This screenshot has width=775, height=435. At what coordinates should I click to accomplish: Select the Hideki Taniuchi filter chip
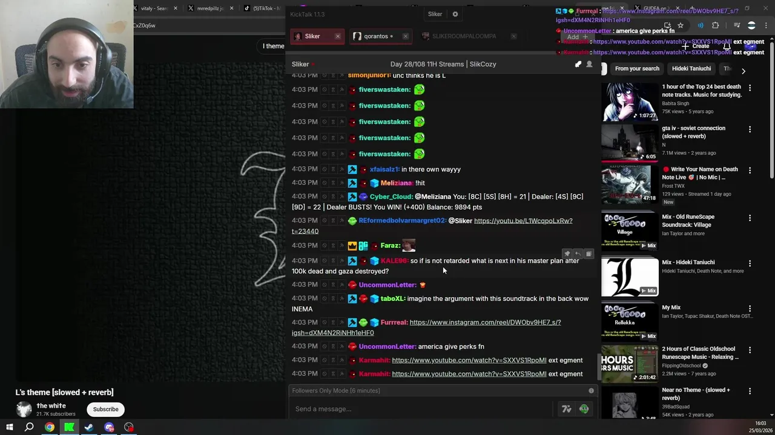pyautogui.click(x=691, y=69)
